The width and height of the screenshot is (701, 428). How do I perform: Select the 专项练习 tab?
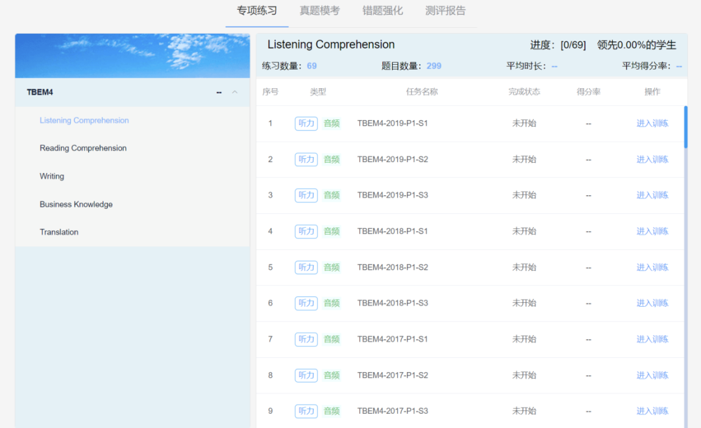256,11
